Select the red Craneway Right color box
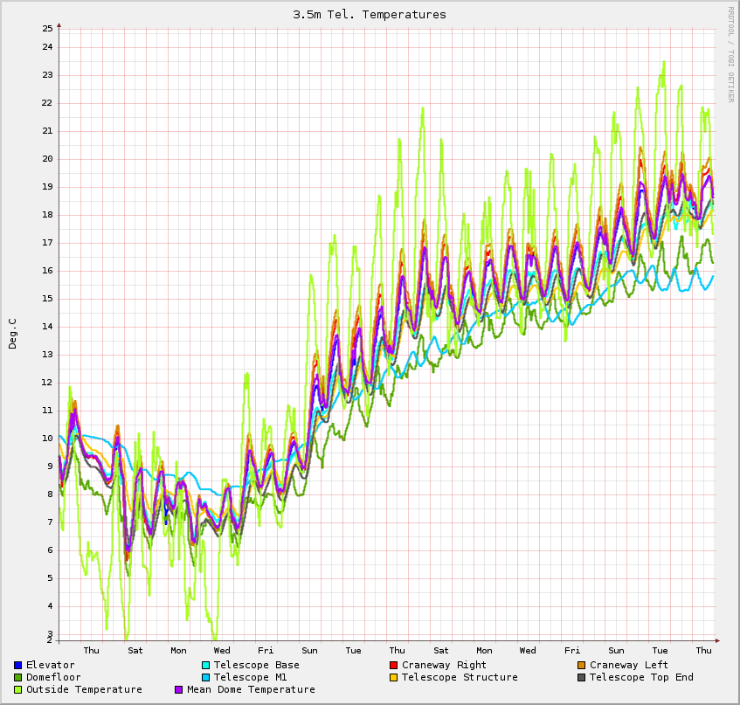The image size is (740, 705). tap(394, 665)
